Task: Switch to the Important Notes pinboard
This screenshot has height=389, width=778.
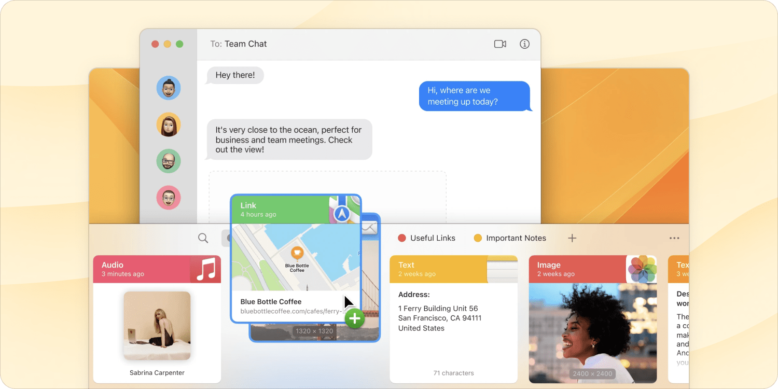Action: click(516, 238)
